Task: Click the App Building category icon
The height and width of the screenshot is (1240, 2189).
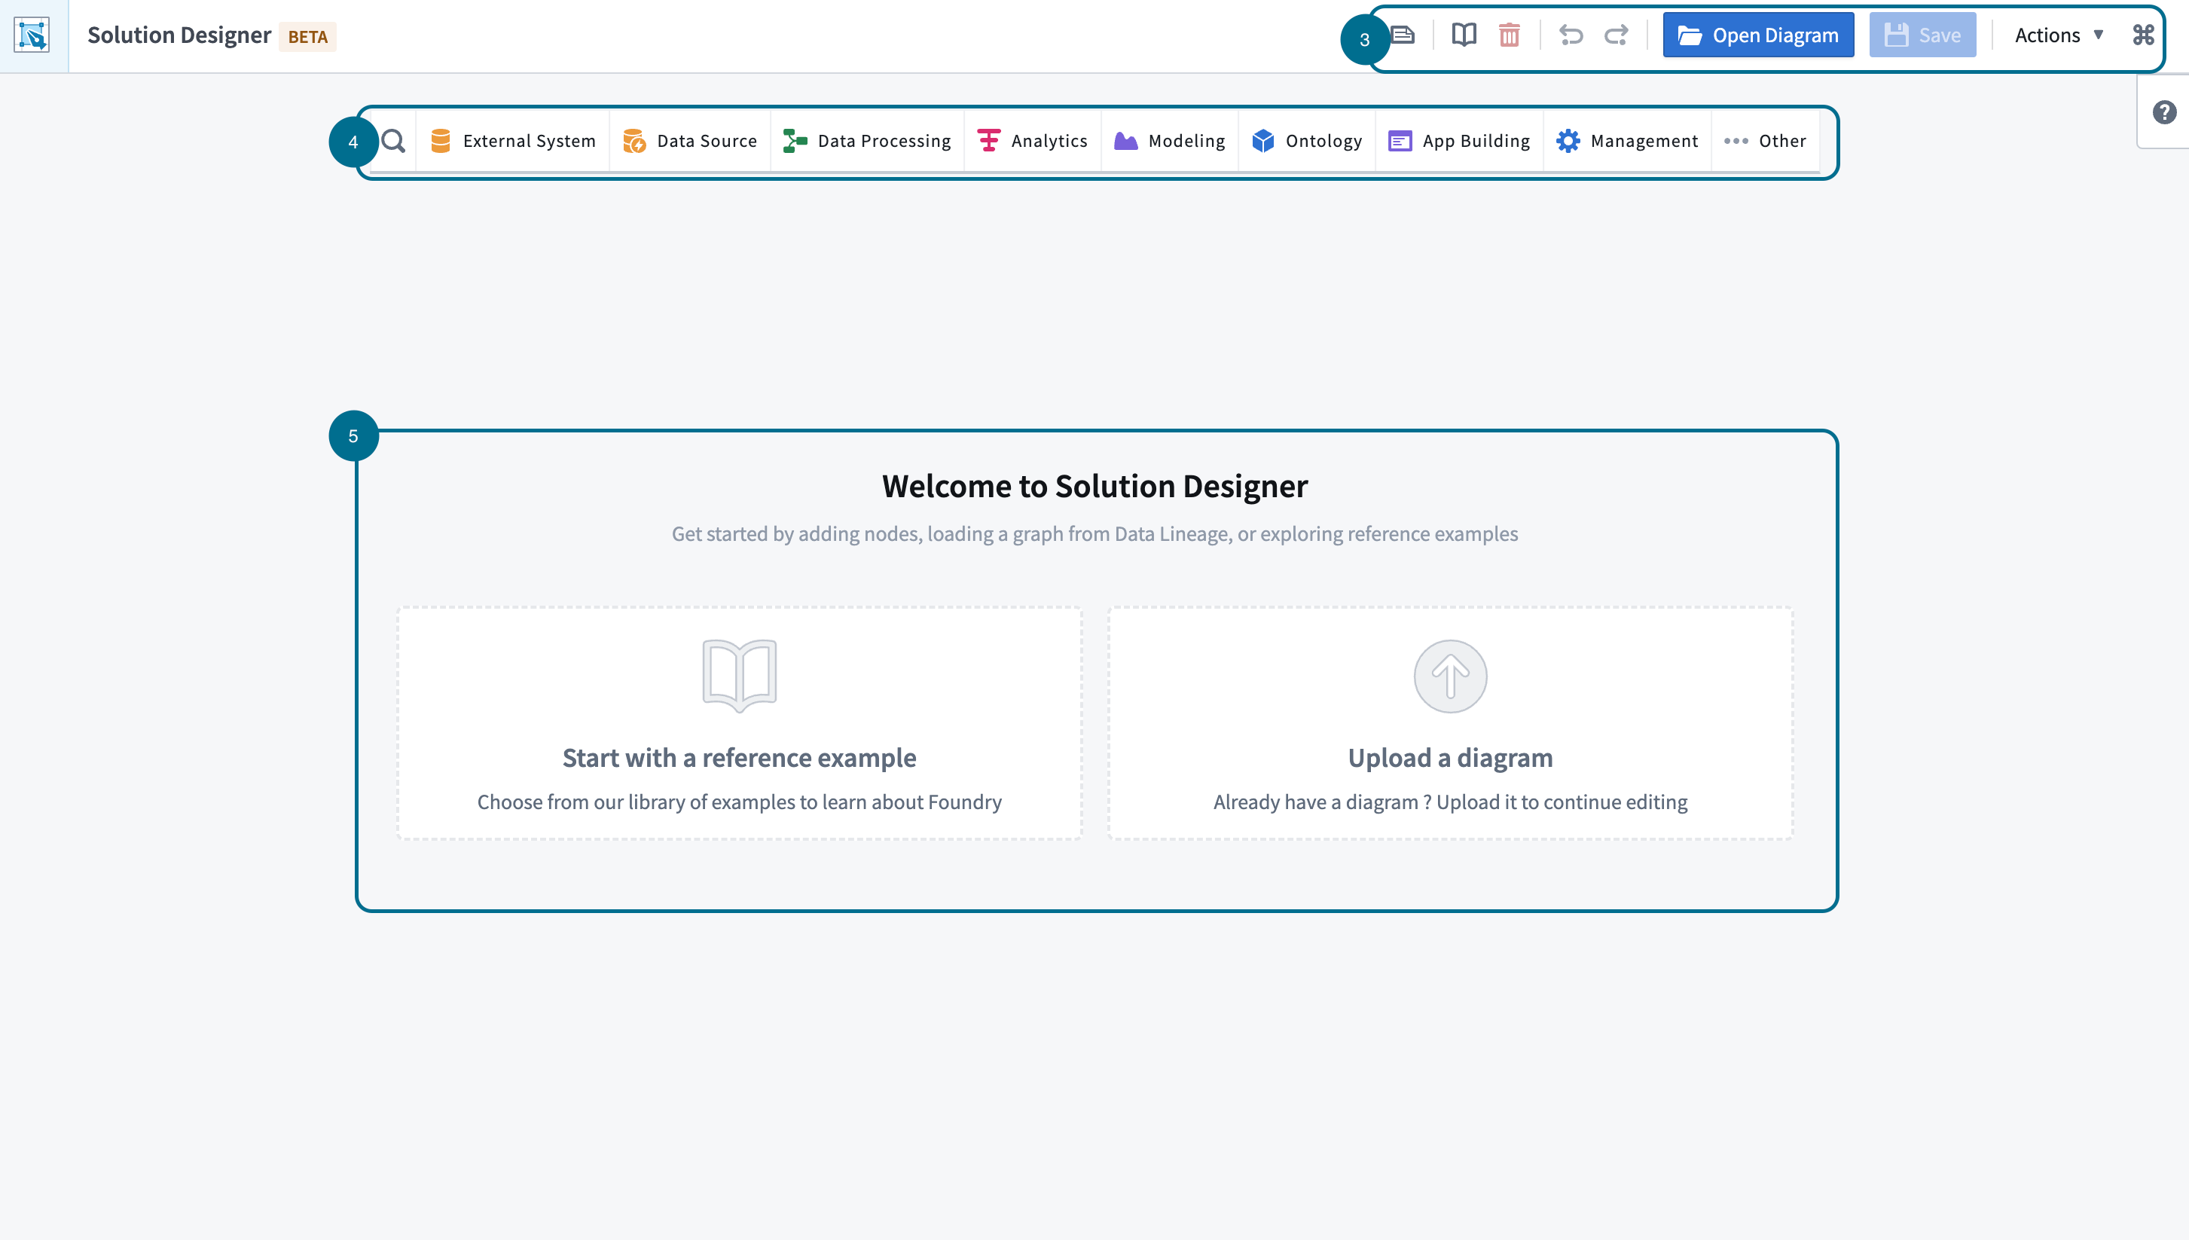Action: pyautogui.click(x=1400, y=142)
